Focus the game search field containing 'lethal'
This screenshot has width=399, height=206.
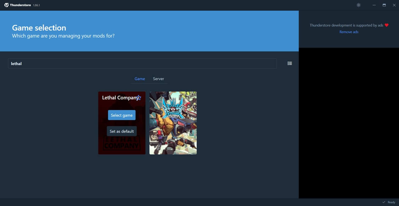click(142, 63)
